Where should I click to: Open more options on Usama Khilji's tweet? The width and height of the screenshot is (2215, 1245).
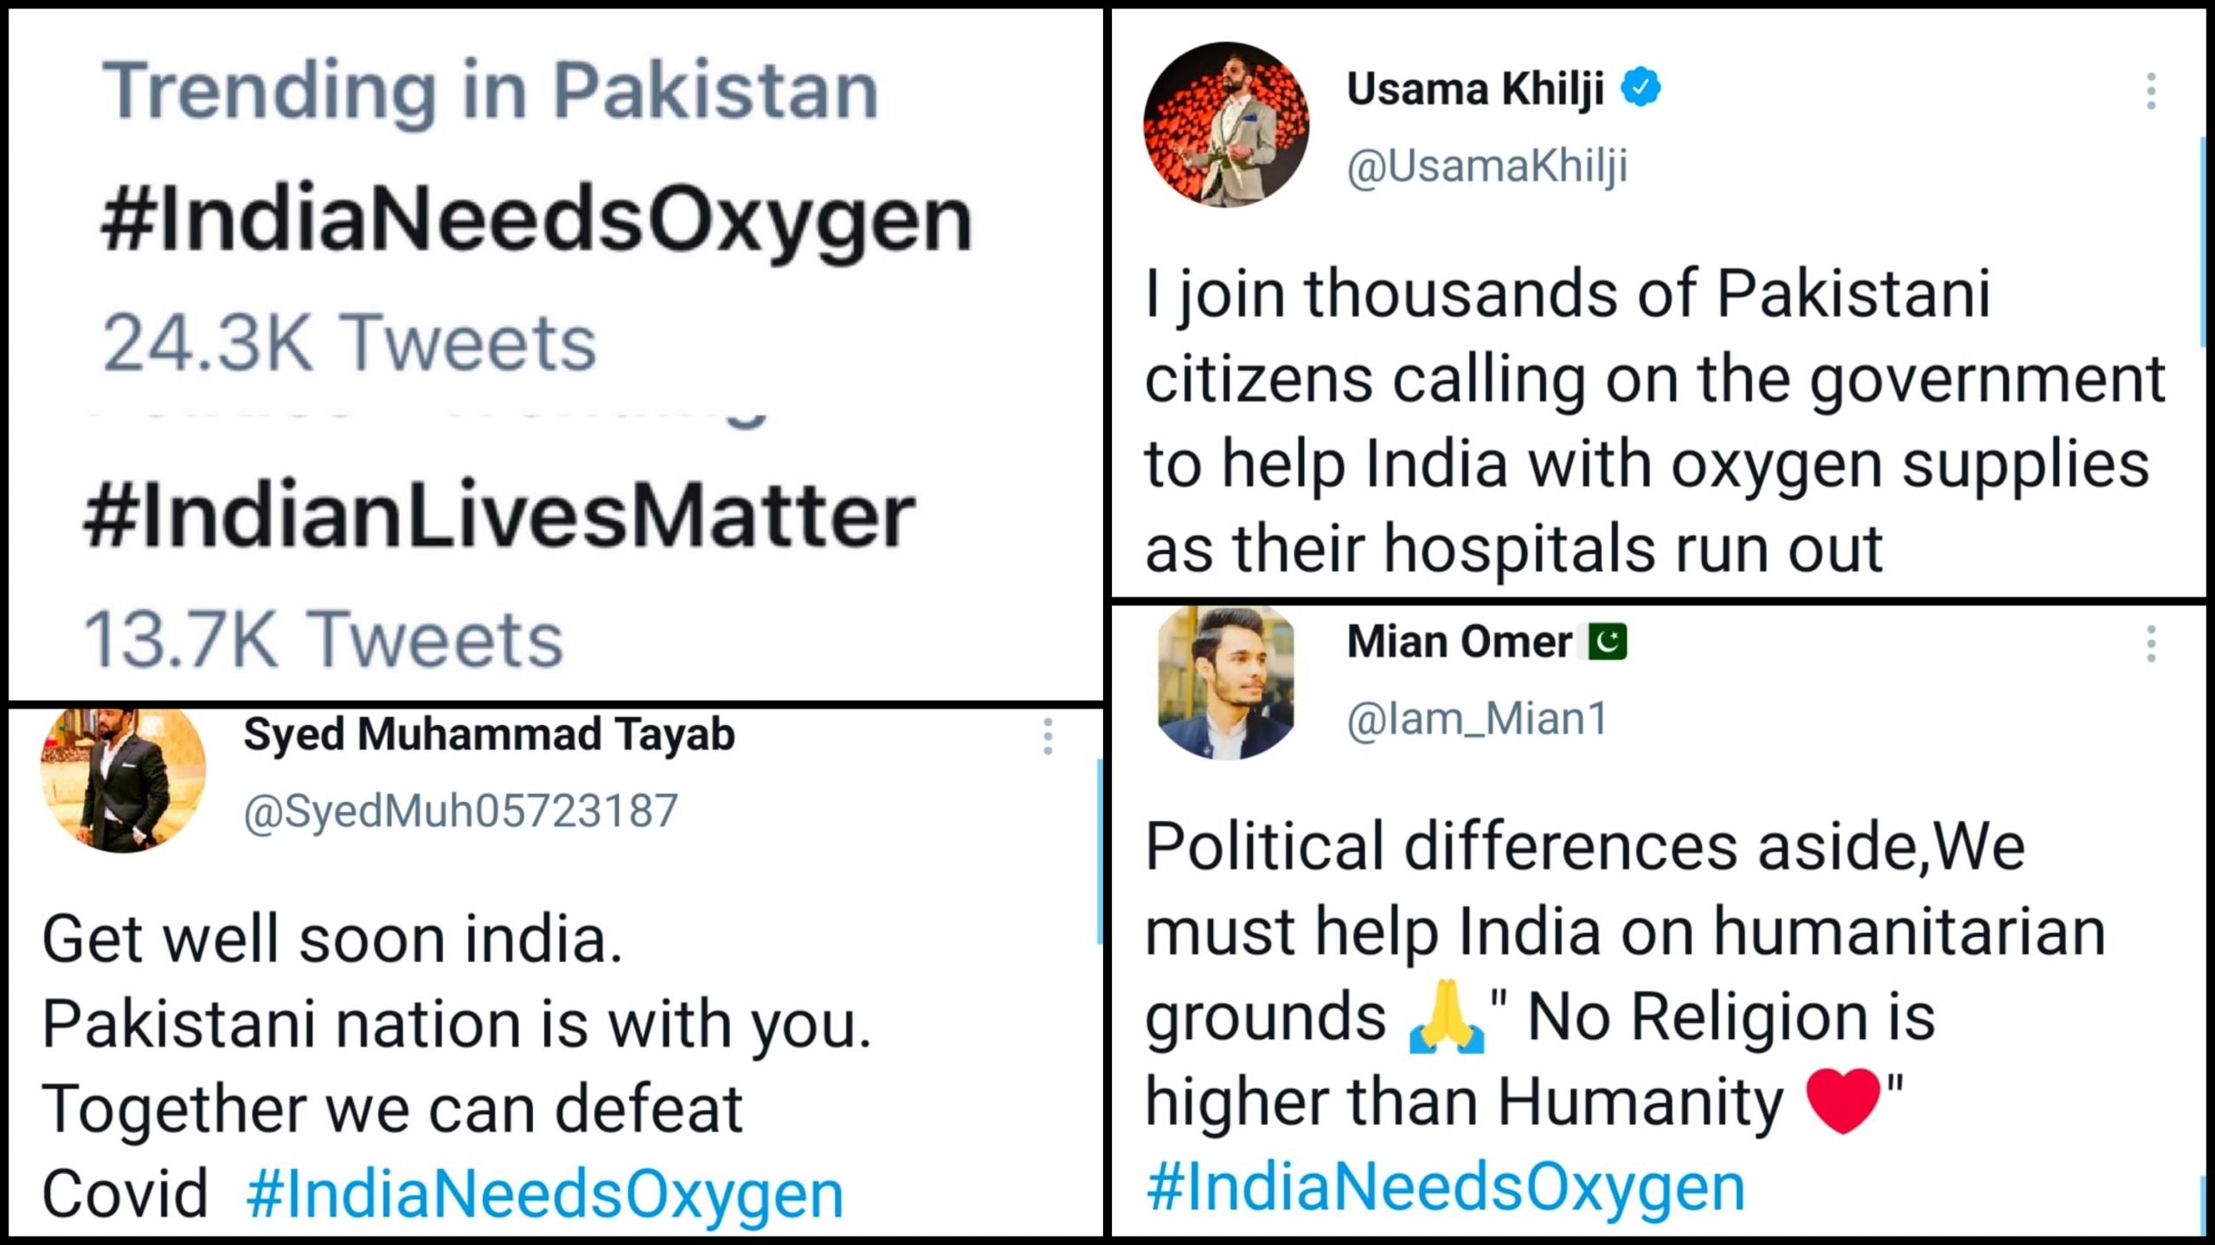click(x=2151, y=92)
